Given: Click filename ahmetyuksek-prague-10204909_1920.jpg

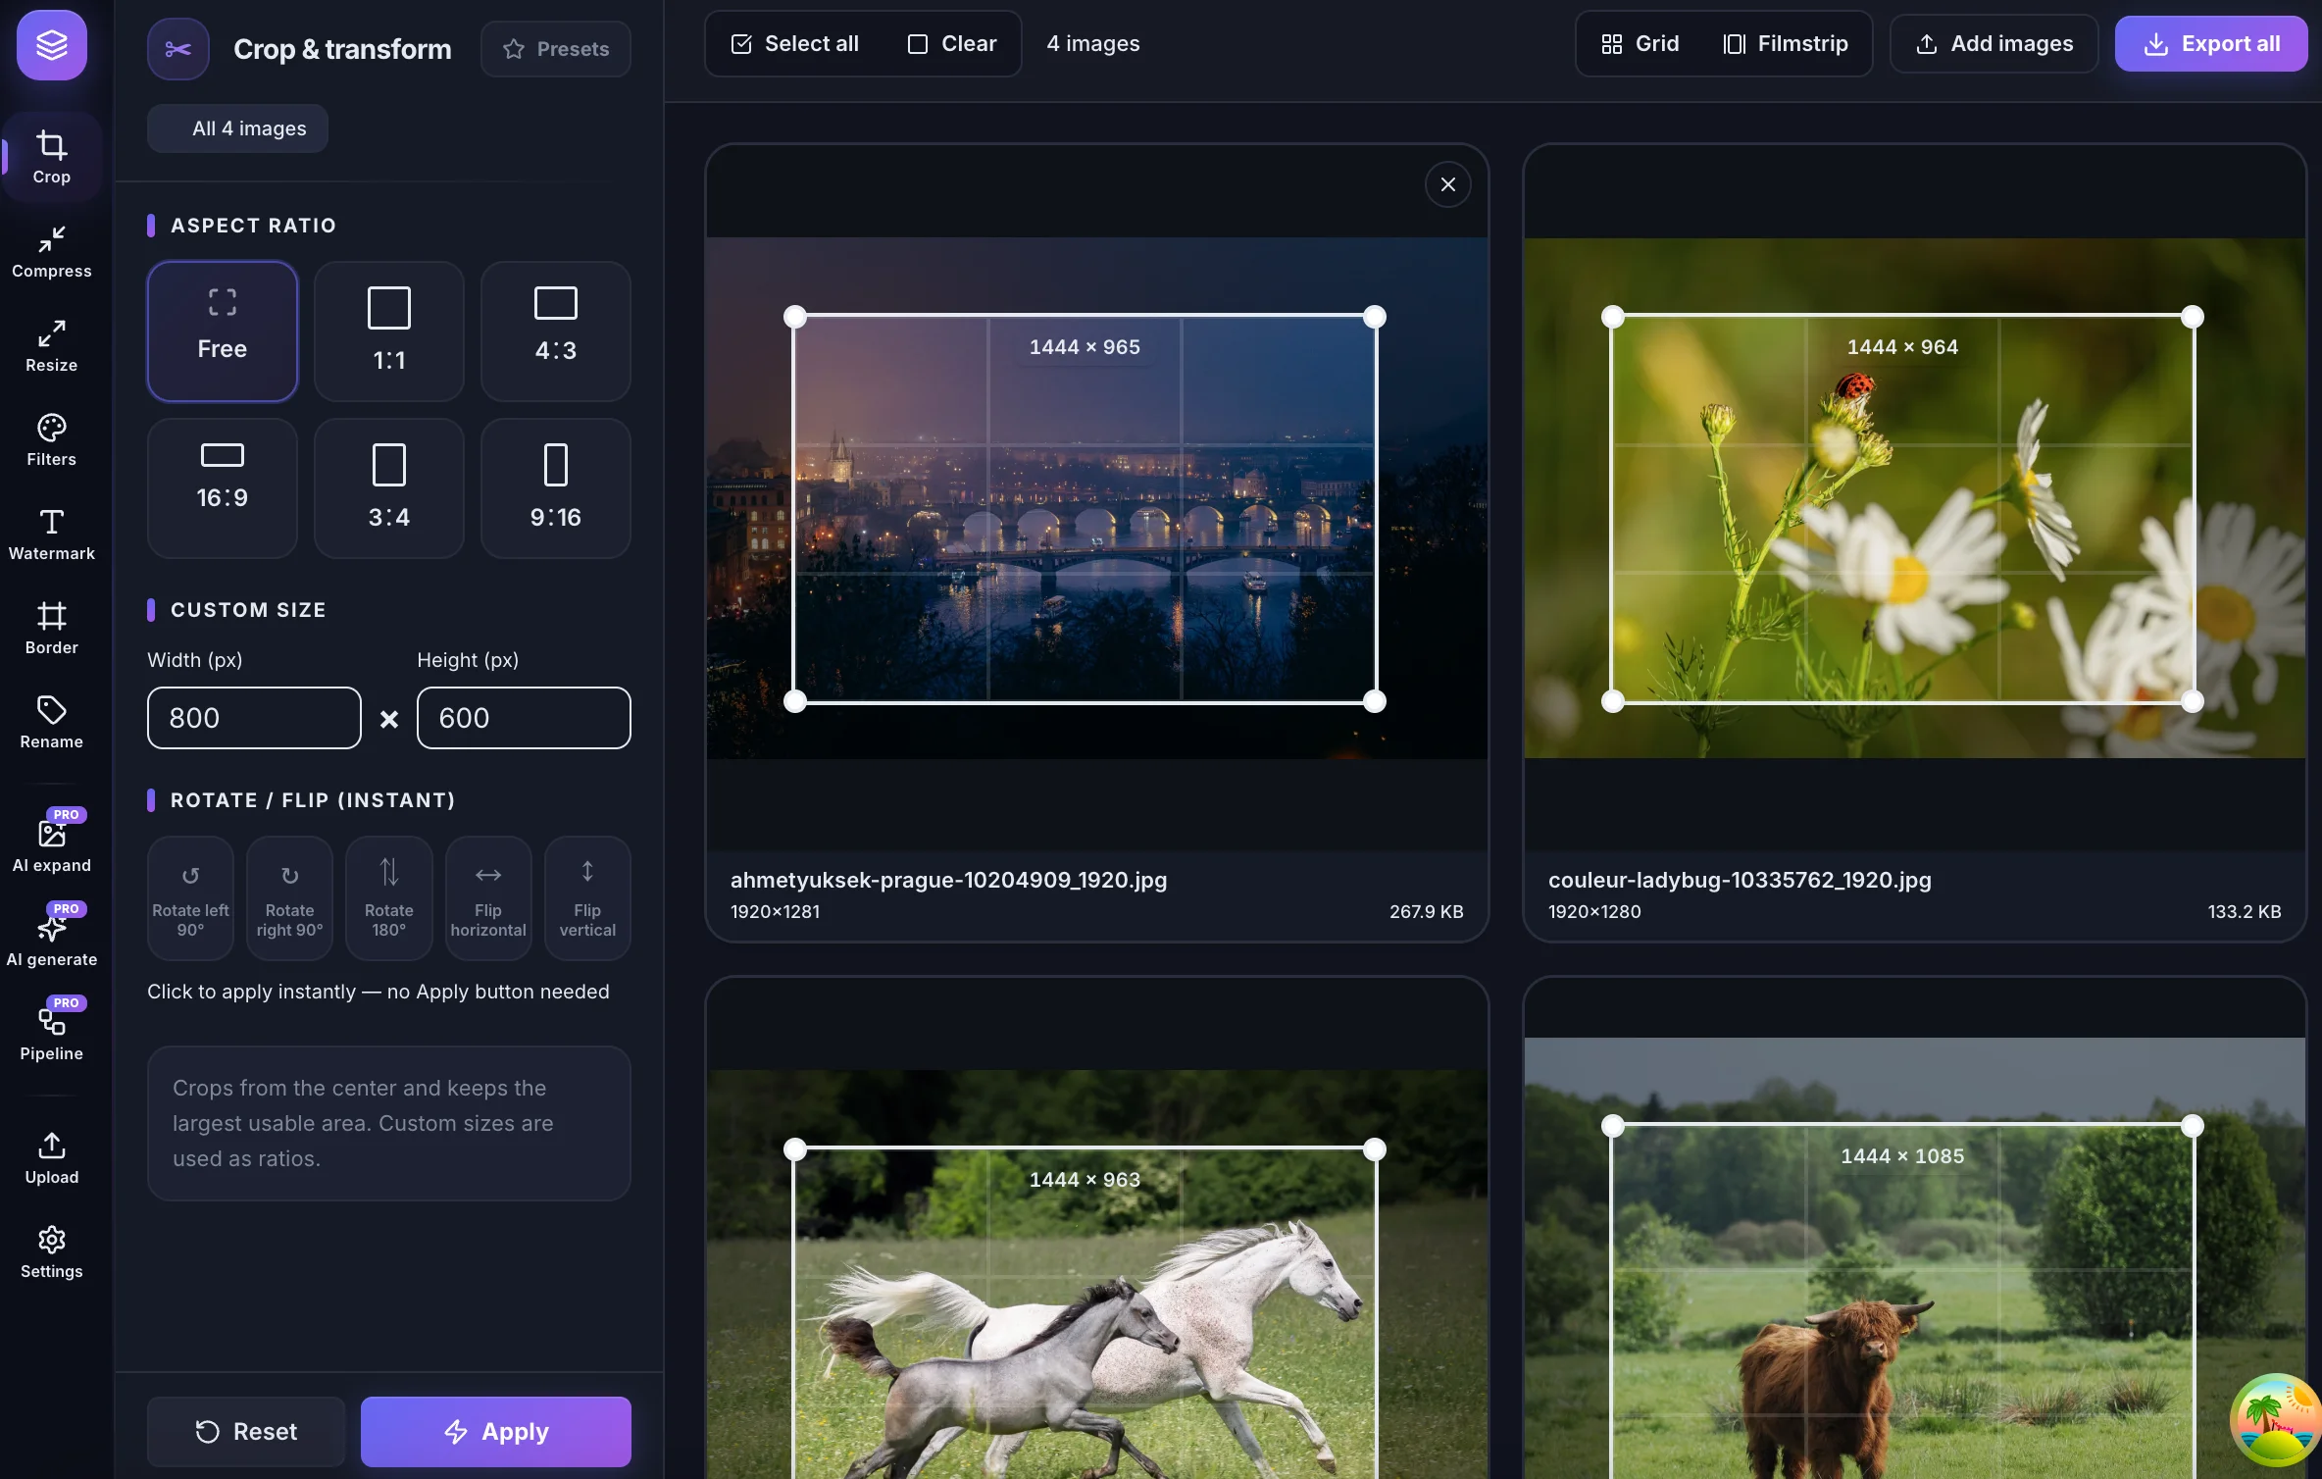Looking at the screenshot, I should pos(948,880).
